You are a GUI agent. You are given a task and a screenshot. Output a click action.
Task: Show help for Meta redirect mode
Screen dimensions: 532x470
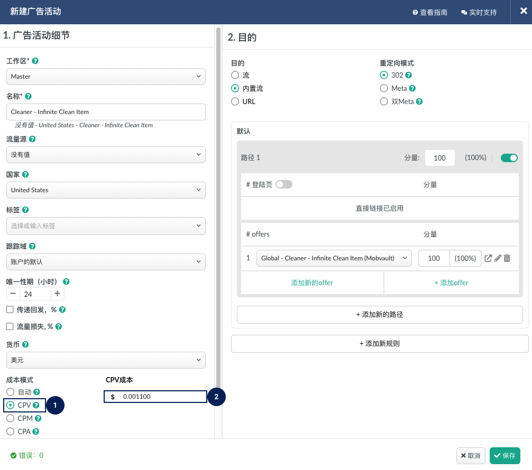pos(412,88)
